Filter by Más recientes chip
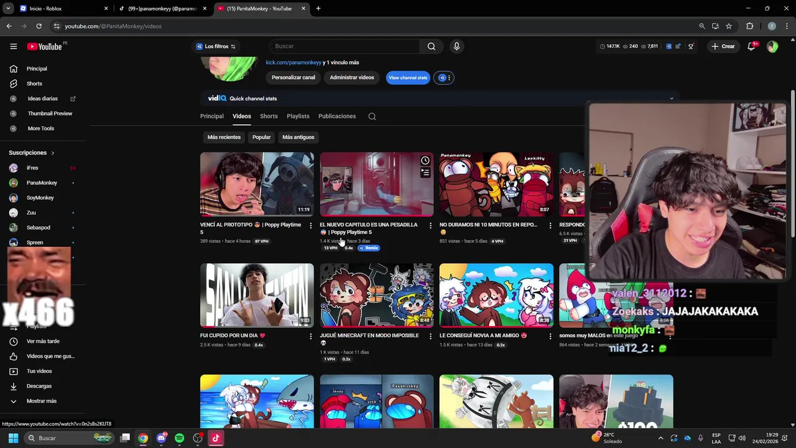This screenshot has height=448, width=796. [x=224, y=137]
